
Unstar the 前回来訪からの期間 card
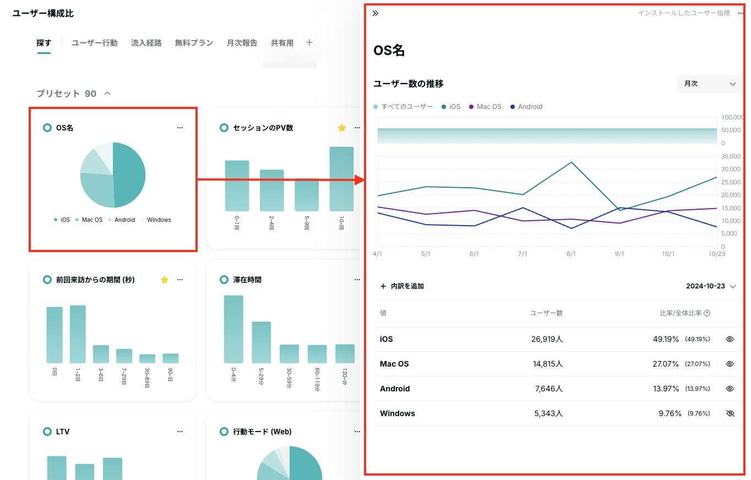point(164,280)
